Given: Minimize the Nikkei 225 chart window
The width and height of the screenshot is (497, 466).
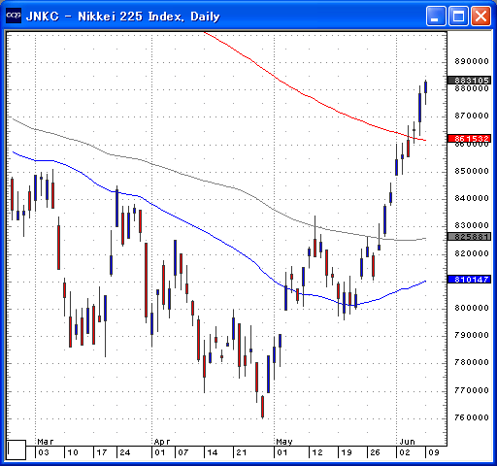Looking at the screenshot, I should pos(436,16).
